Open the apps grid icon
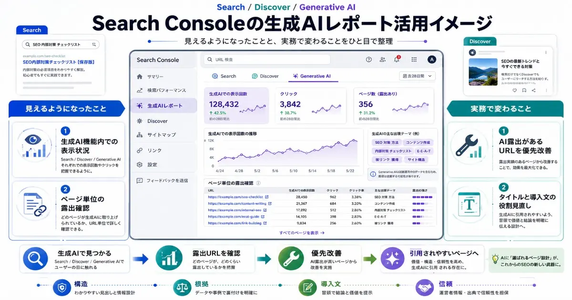 pos(414,60)
